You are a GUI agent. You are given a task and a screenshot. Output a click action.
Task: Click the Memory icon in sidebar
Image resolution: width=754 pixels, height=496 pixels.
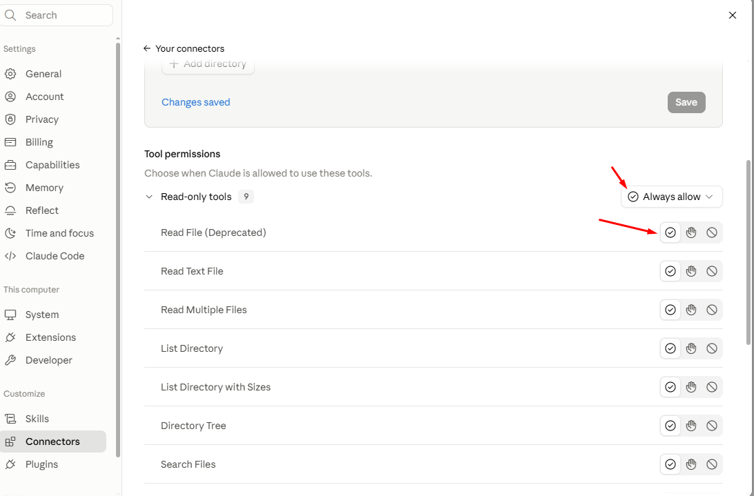[10, 188]
